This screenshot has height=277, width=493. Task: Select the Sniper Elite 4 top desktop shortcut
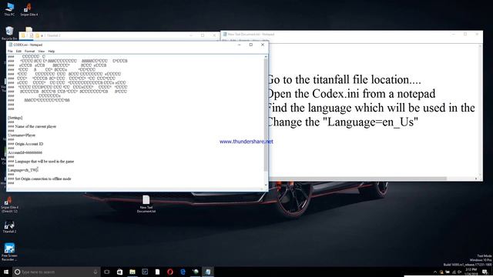coord(29,9)
